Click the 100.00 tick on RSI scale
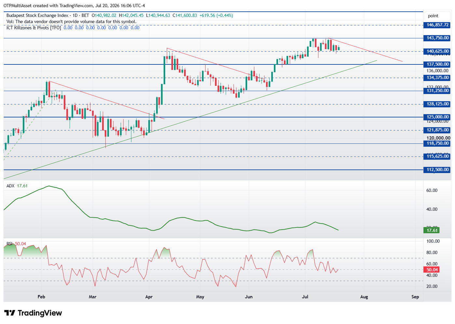 [x=433, y=241]
